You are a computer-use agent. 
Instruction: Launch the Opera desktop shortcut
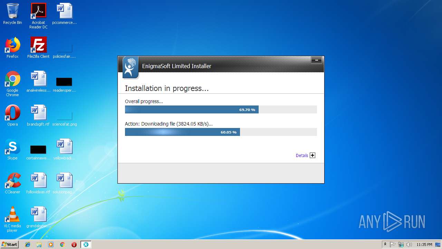click(12, 116)
